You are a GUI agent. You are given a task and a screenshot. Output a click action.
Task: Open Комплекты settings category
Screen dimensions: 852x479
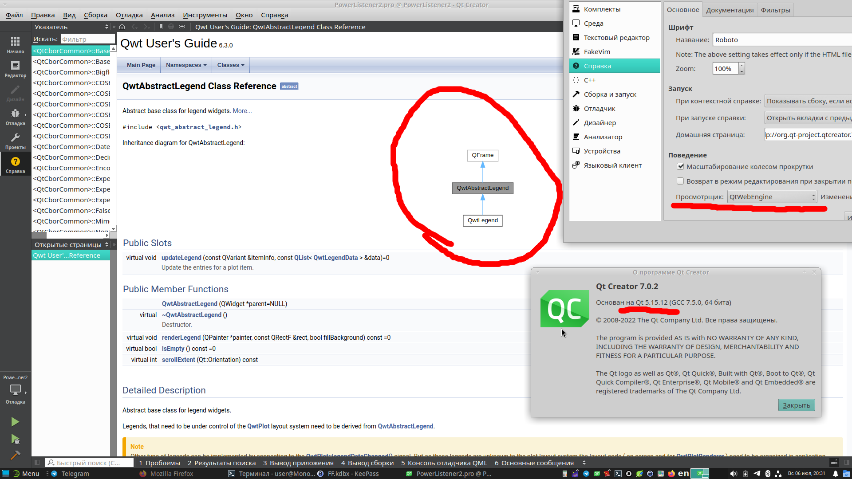tap(615, 9)
